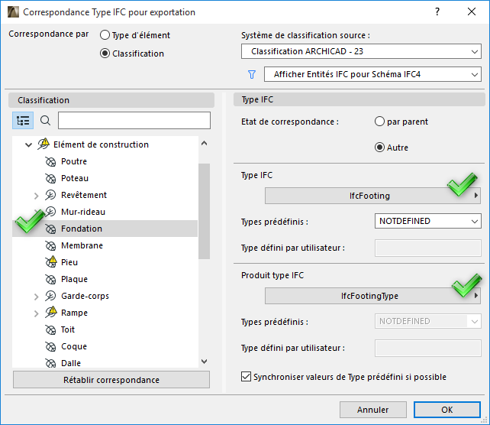Click the Membrane classification icon
Viewport: 490px width, 425px height.
[51, 245]
